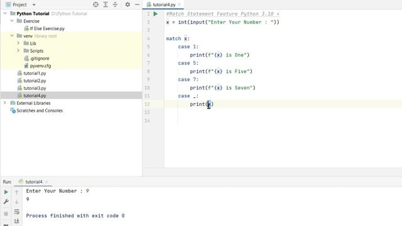Open tutorial2.py in the project tree

tap(32, 81)
